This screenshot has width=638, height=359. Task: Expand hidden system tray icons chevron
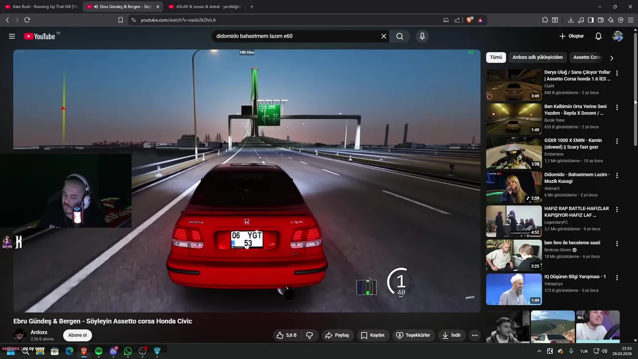539,351
